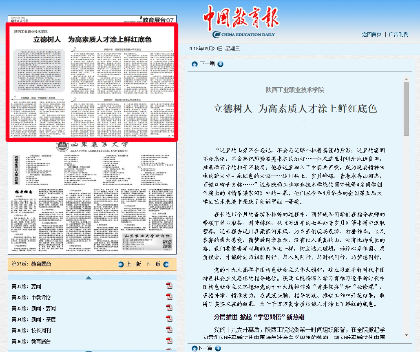This screenshot has width=420, height=352.
Task: Open PDF icon for 第02版 中教评论
Action: (x=169, y=297)
